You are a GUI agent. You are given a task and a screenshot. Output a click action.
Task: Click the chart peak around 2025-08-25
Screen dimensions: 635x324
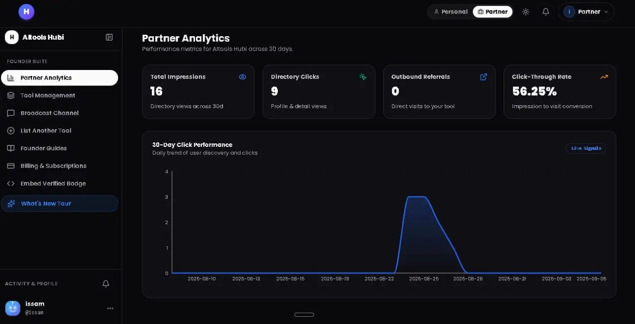point(417,197)
